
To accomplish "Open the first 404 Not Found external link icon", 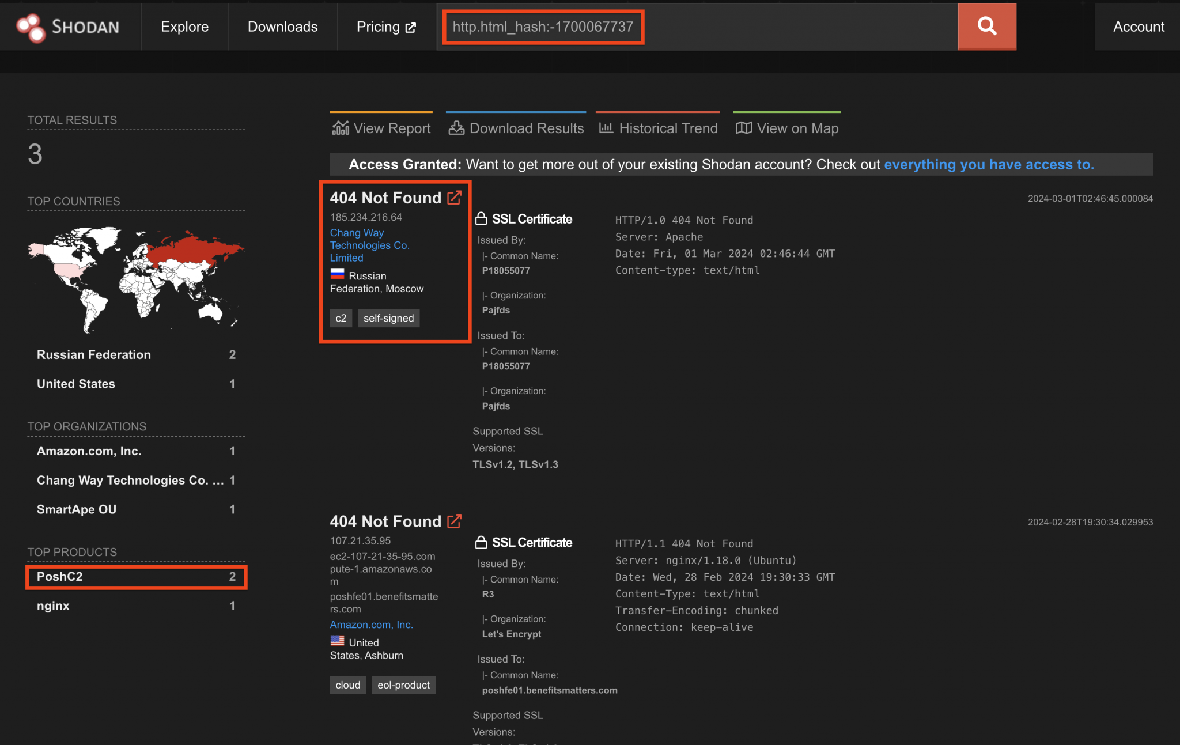I will [x=455, y=197].
